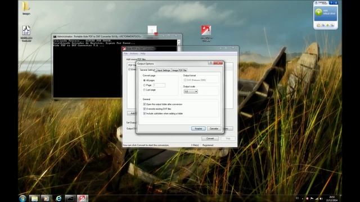Select the All pages radio button
The image size is (360, 202).
coord(145,80)
